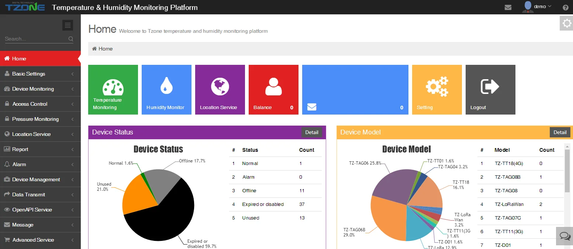Click the TZ-TAG07C model row
Viewport: 573px width, 249px height.
point(521,218)
